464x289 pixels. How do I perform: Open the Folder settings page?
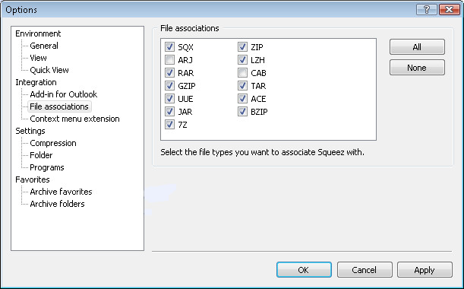tap(41, 155)
